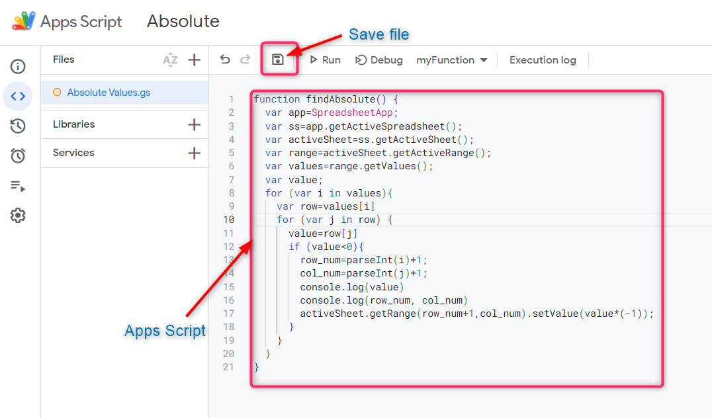The image size is (712, 418).
Task: Click the Redo arrow icon
Action: (x=245, y=60)
